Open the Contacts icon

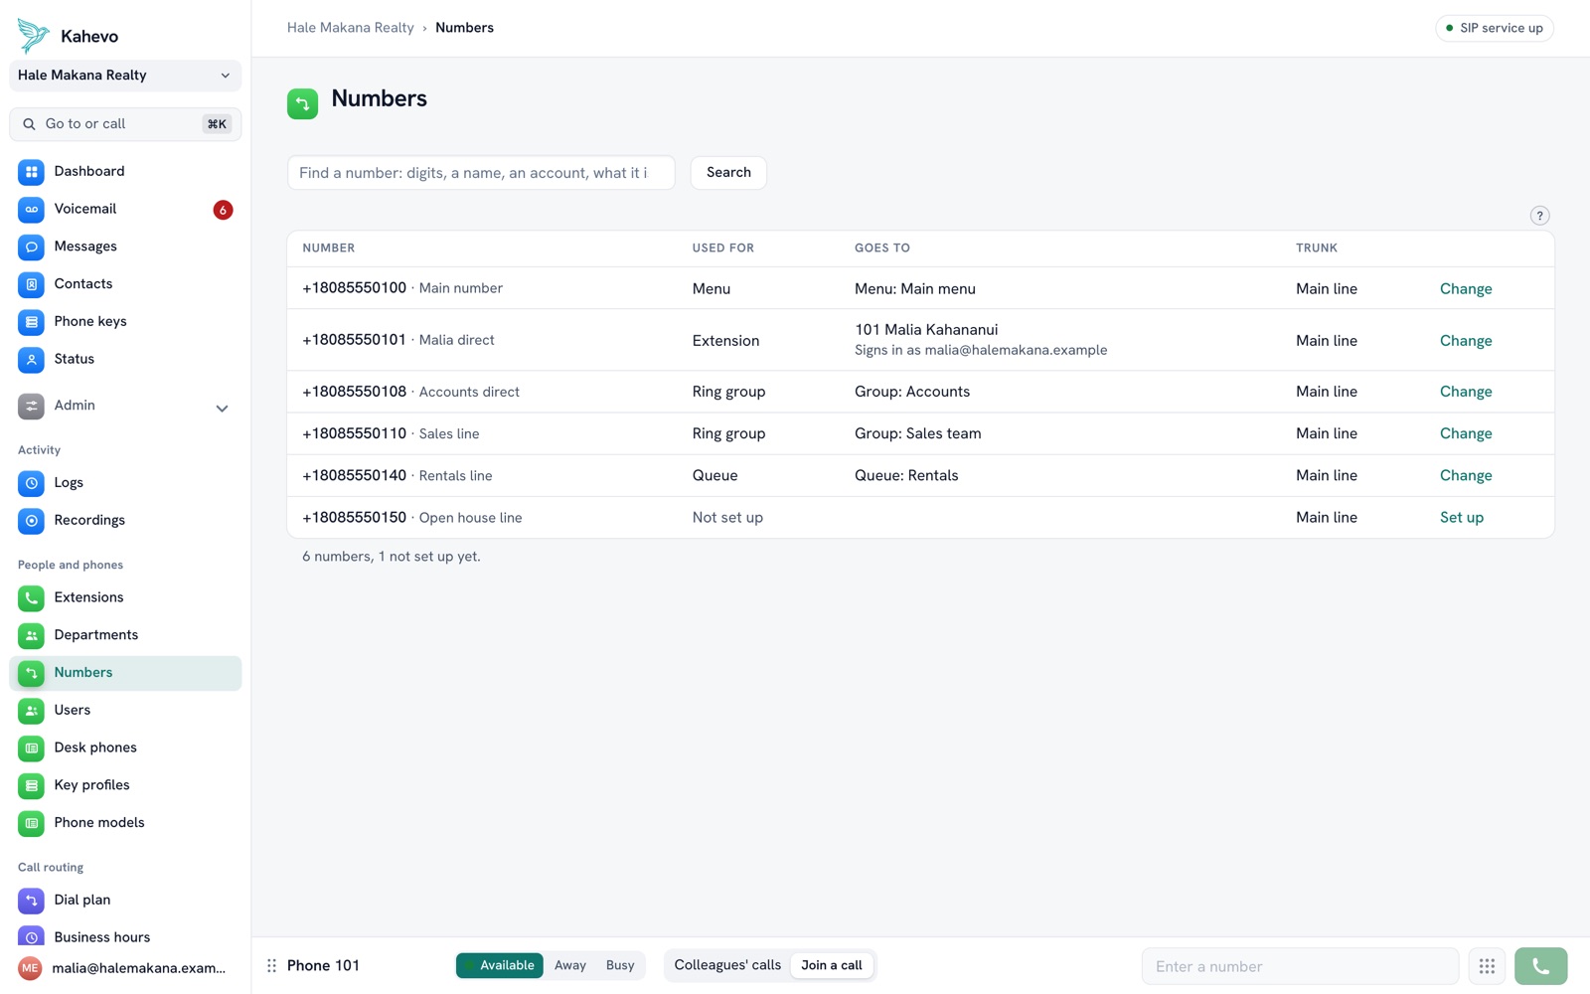click(31, 284)
